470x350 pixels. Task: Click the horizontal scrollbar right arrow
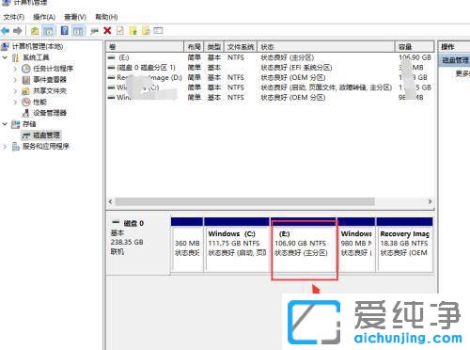coord(430,201)
